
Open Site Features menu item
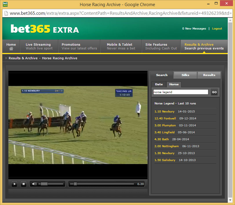161,46
